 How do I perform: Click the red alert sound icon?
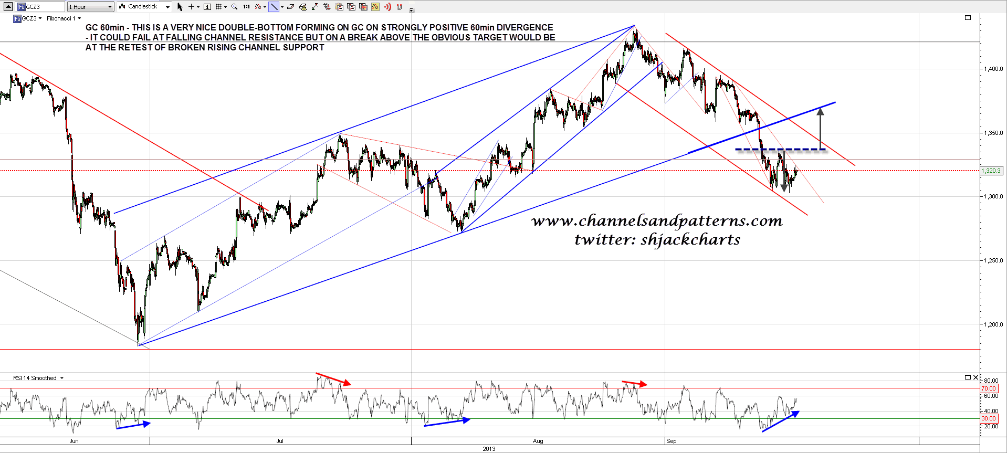click(387, 7)
